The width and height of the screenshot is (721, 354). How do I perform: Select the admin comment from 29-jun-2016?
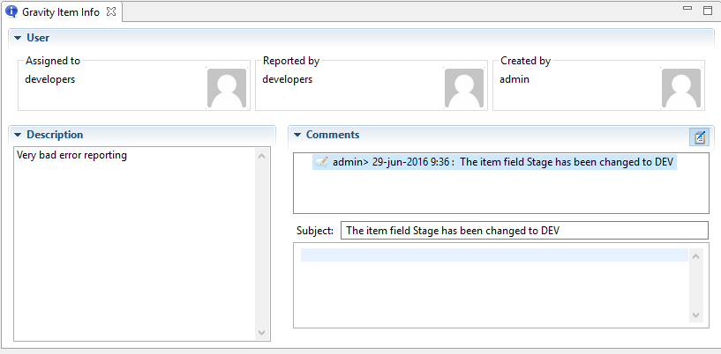[x=503, y=162]
